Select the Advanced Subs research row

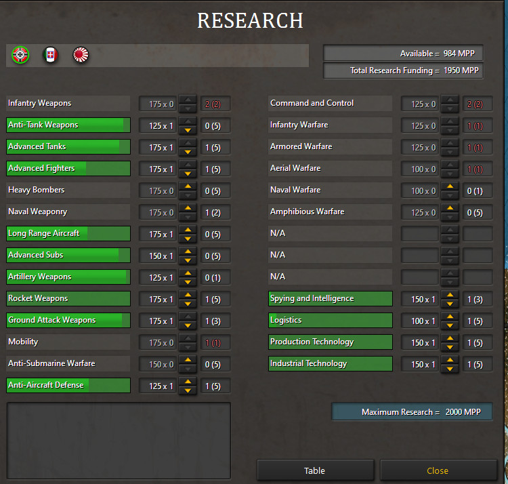[68, 256]
